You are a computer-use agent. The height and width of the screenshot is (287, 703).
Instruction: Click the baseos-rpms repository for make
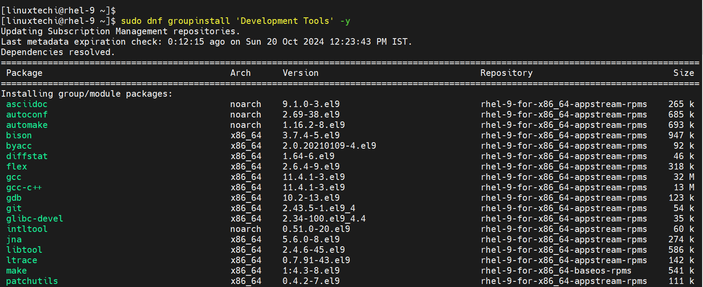point(556,271)
